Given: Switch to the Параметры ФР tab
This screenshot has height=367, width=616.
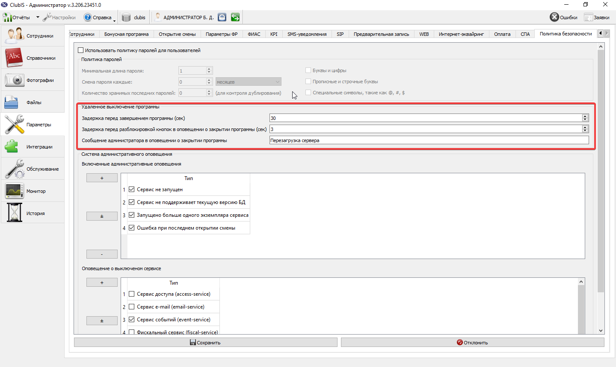Looking at the screenshot, I should [222, 34].
